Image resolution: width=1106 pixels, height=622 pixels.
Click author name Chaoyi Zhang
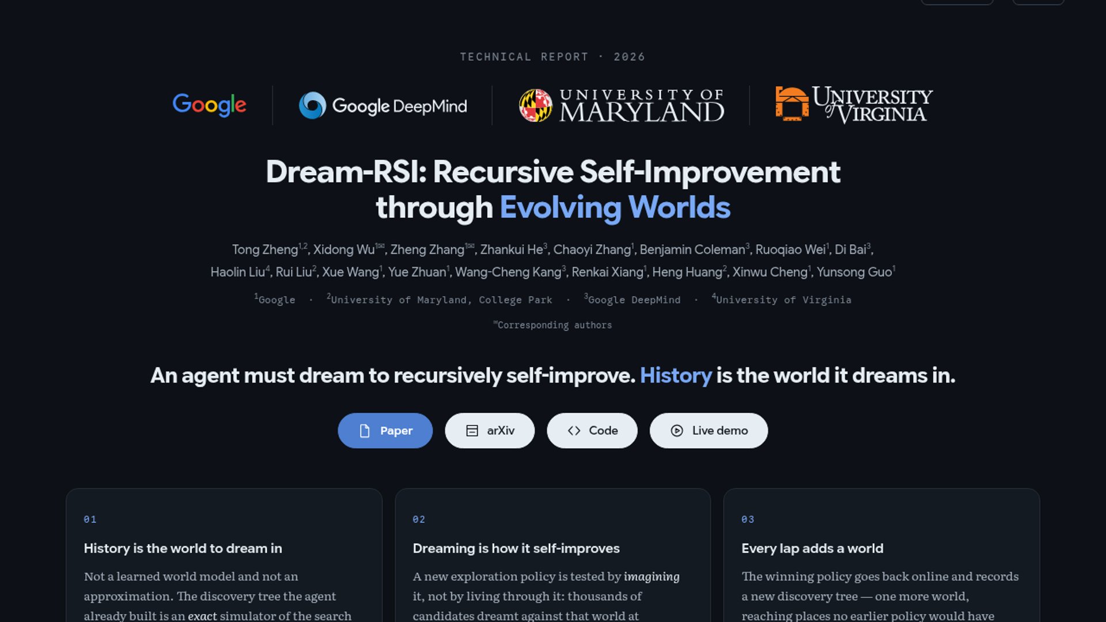click(x=592, y=250)
